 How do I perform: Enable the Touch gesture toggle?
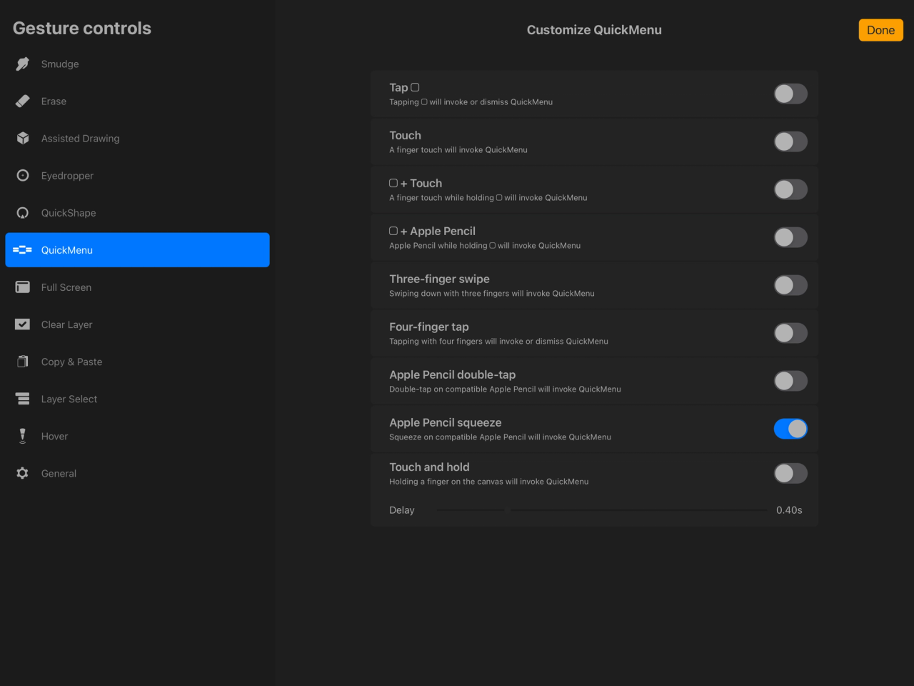click(x=790, y=141)
